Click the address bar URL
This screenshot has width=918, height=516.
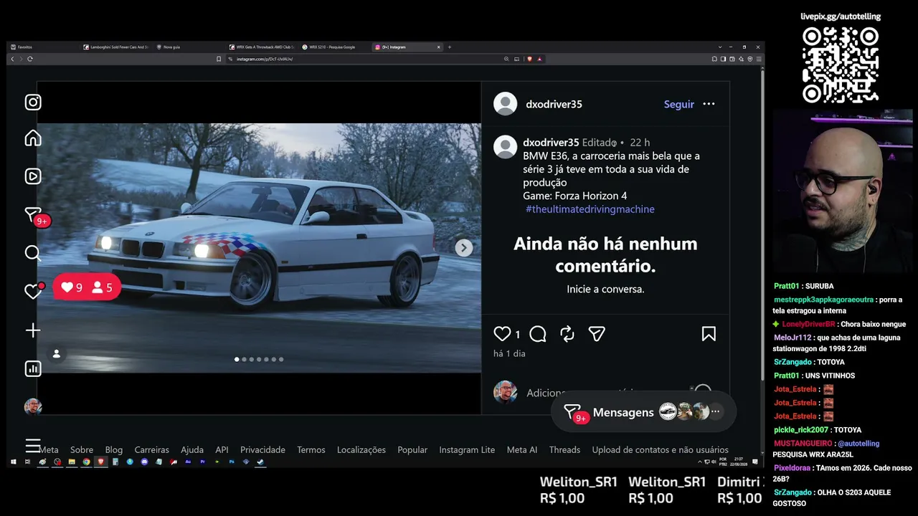pyautogui.click(x=265, y=59)
